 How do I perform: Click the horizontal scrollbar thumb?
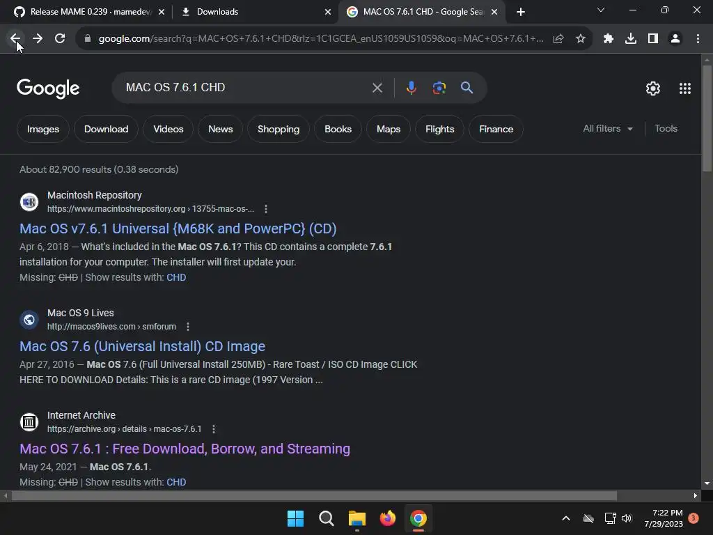point(314,495)
